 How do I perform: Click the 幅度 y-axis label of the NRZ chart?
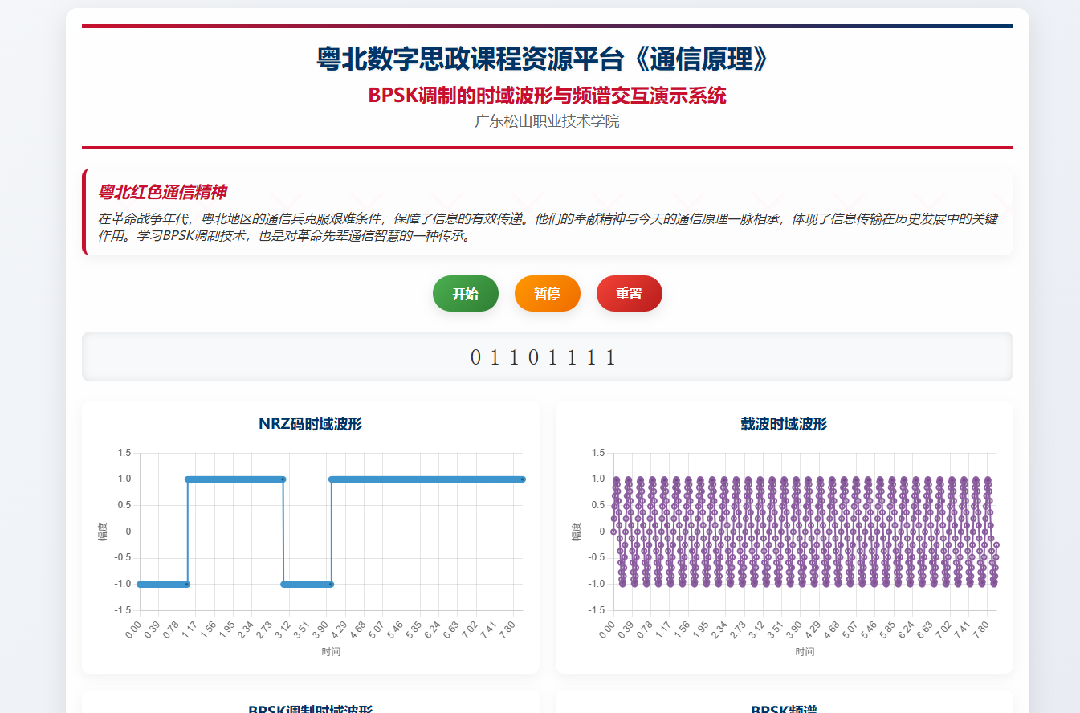click(102, 532)
